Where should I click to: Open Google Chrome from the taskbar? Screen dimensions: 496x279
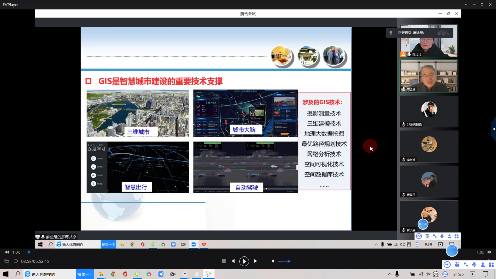(x=113, y=274)
